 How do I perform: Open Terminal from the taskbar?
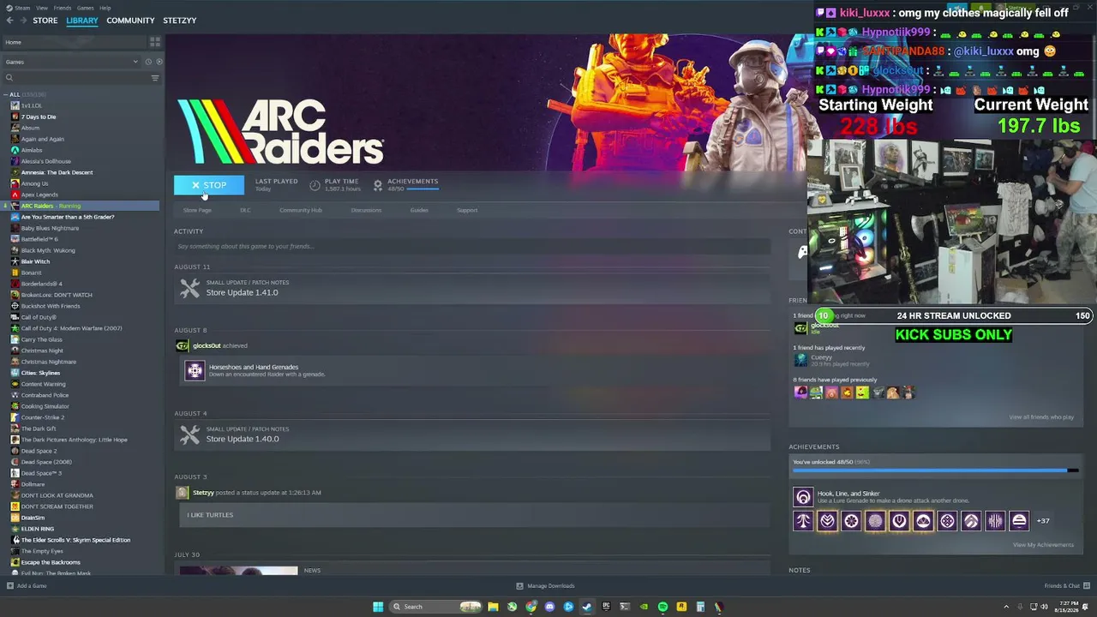pos(625,607)
